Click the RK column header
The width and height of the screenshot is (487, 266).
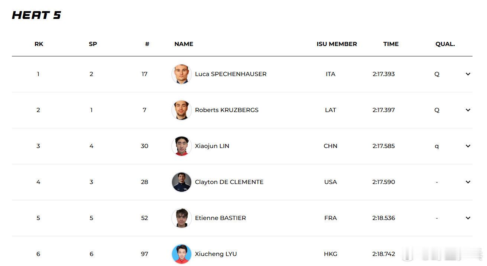click(39, 44)
